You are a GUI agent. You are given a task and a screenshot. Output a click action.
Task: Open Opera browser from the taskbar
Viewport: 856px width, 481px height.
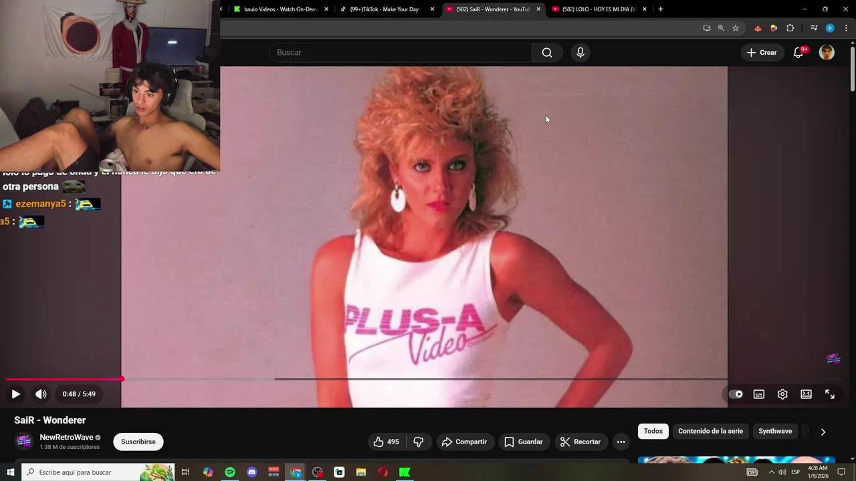383,472
